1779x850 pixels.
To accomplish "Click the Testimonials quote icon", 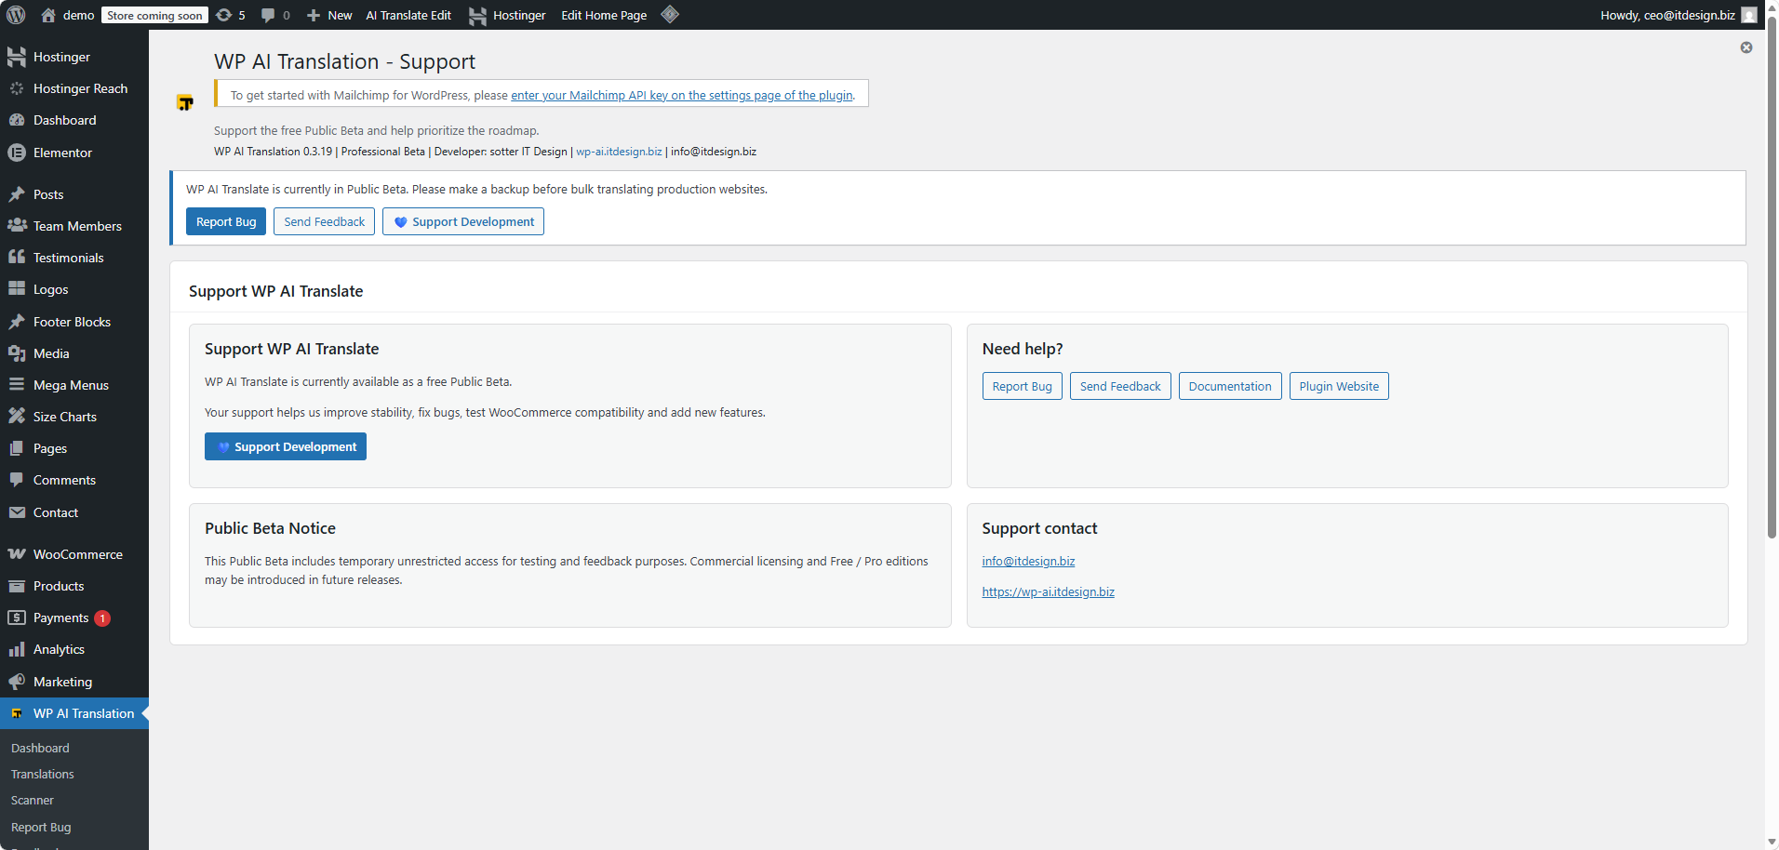I will pos(17,258).
